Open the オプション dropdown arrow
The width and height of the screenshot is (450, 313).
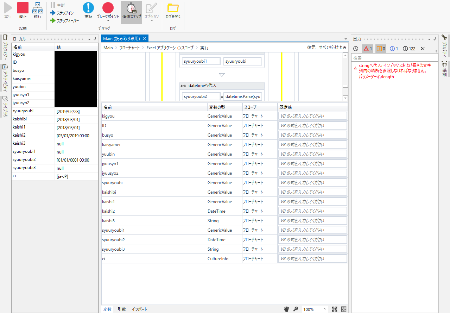(152, 20)
